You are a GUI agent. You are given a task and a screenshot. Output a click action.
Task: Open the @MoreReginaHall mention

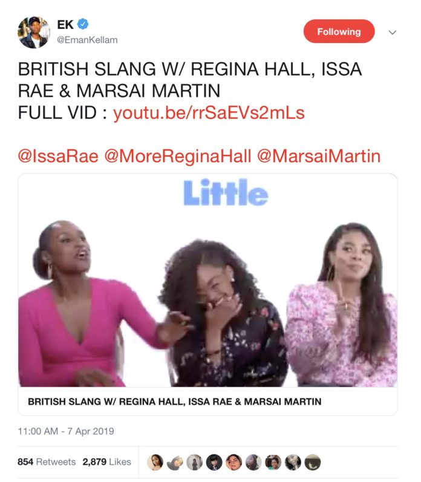coord(178,156)
